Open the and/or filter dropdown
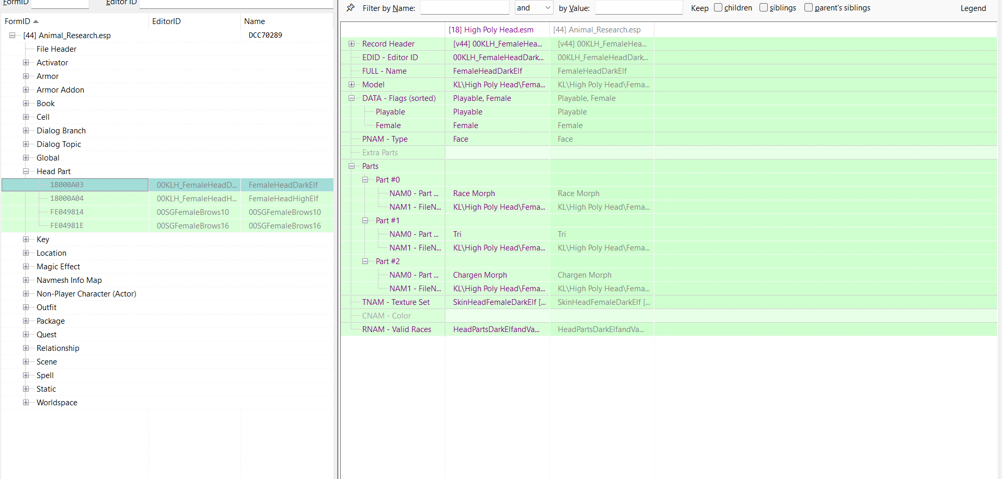Viewport: 1002px width, 479px height. [534, 8]
